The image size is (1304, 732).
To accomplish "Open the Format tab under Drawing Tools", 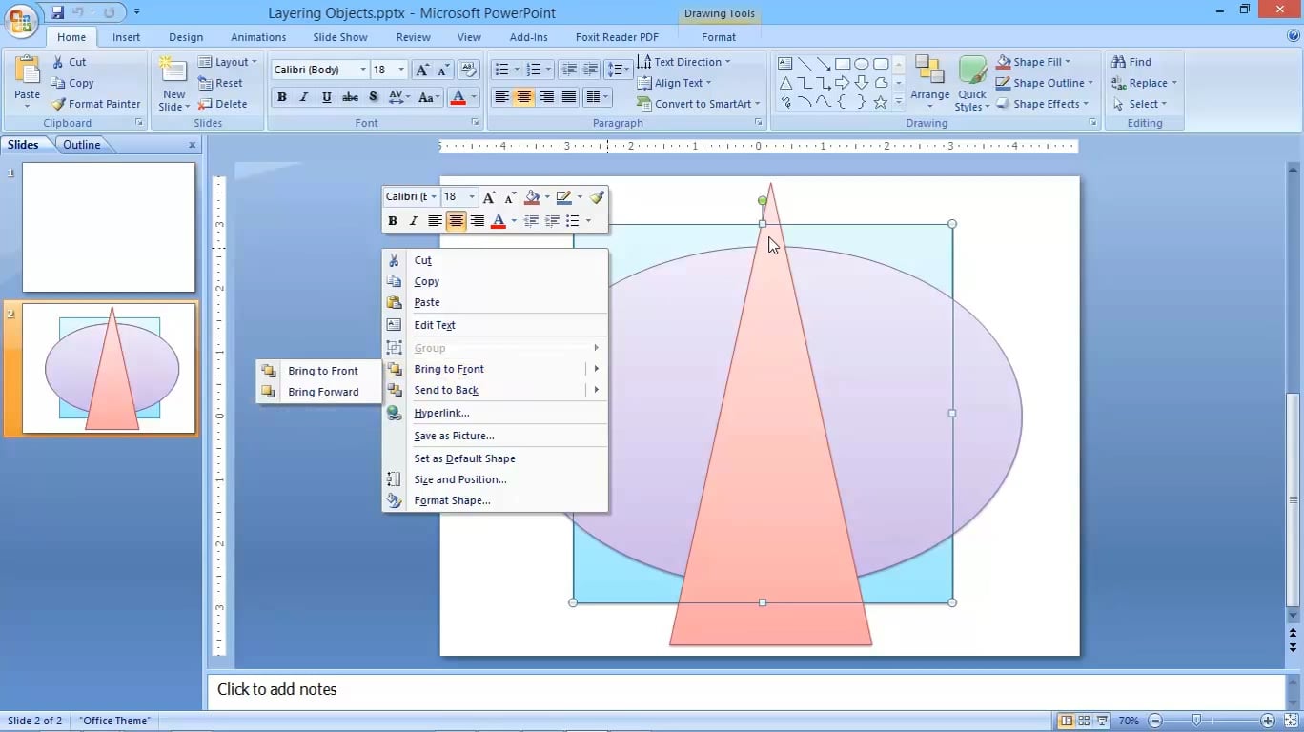I will point(719,37).
